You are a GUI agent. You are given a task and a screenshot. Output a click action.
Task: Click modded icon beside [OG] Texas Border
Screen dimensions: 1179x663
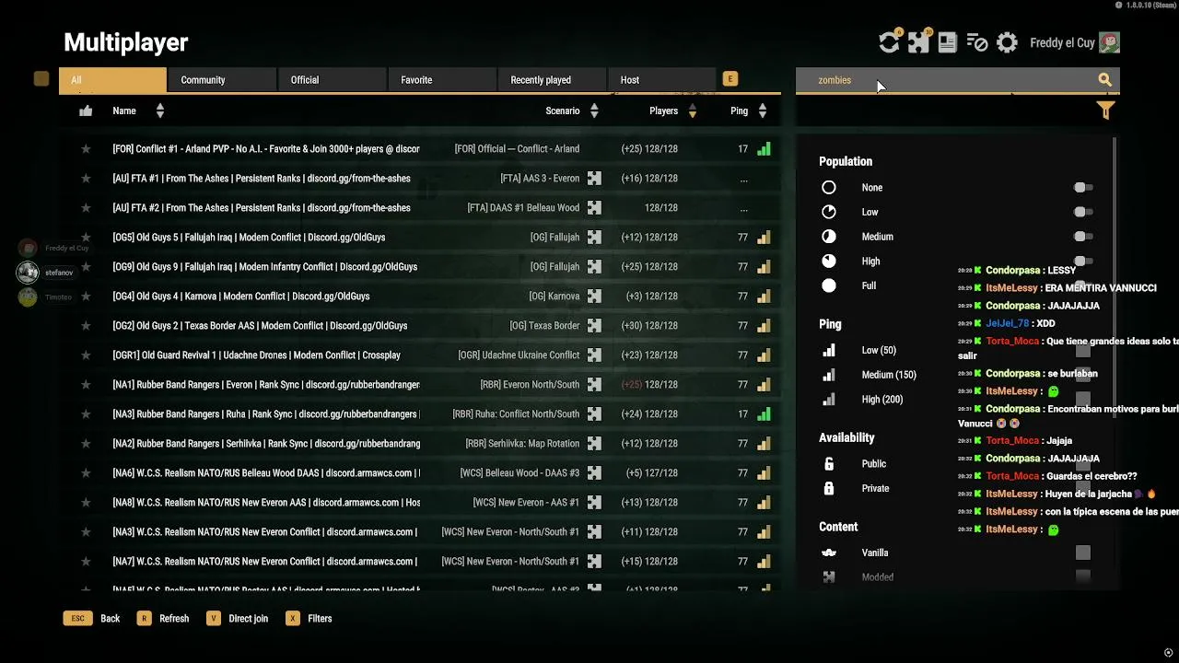(594, 326)
